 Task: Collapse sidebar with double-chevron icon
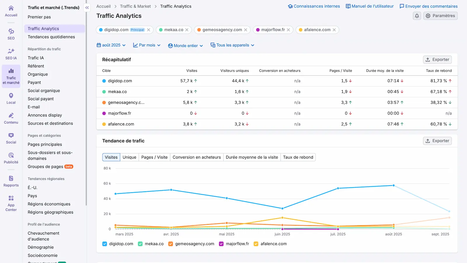87,8
